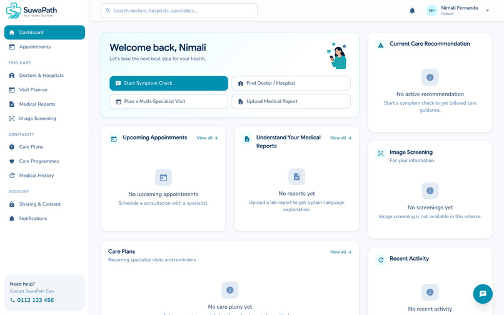Click the NF user avatar
504x315 pixels.
(431, 11)
